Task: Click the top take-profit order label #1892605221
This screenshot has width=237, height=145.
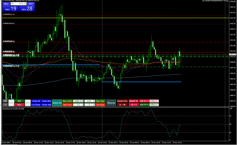Action: [9, 14]
